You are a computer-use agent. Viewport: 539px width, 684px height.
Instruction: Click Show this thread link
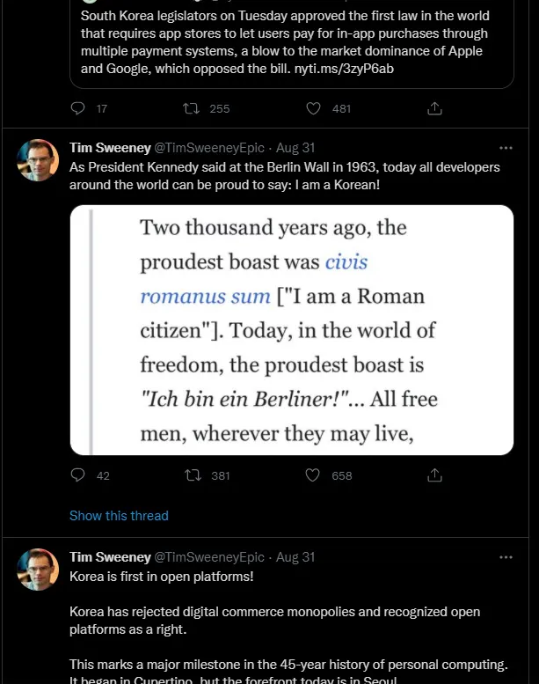(x=119, y=516)
